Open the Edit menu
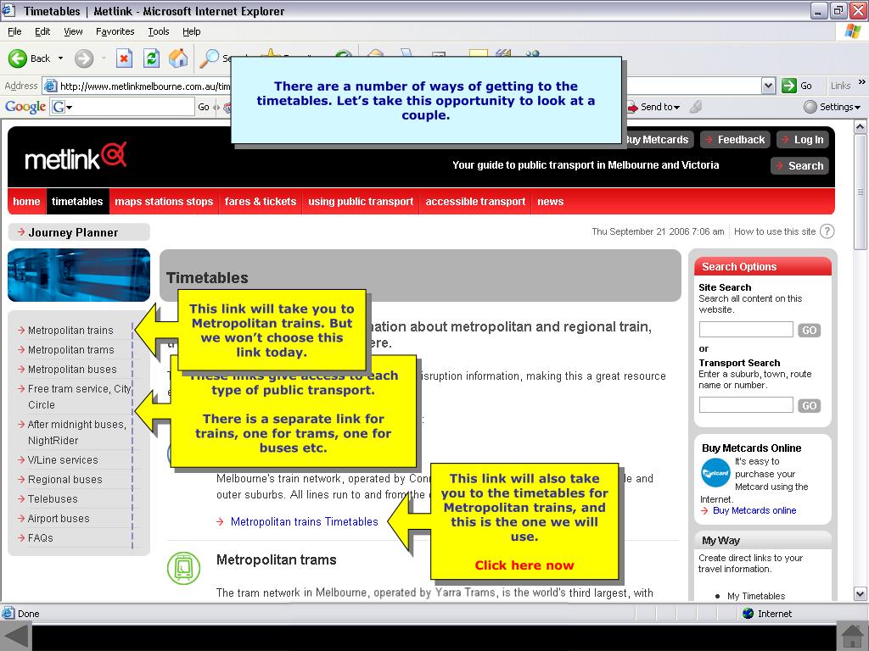This screenshot has width=869, height=651. pos(42,31)
